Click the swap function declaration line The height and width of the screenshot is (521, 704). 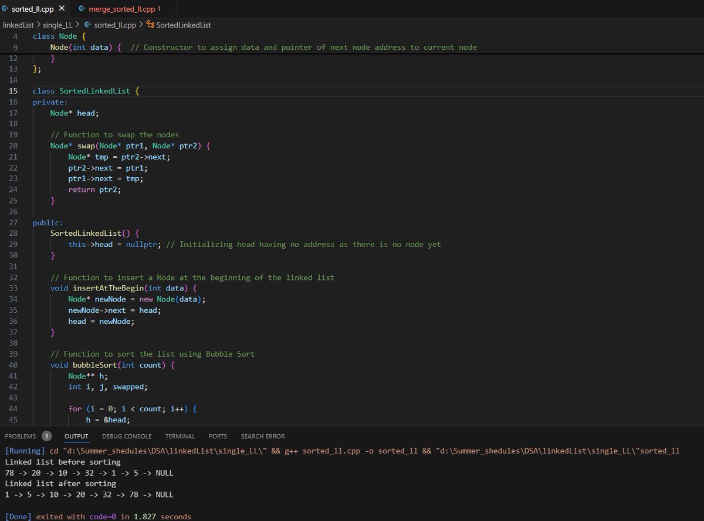(x=130, y=146)
